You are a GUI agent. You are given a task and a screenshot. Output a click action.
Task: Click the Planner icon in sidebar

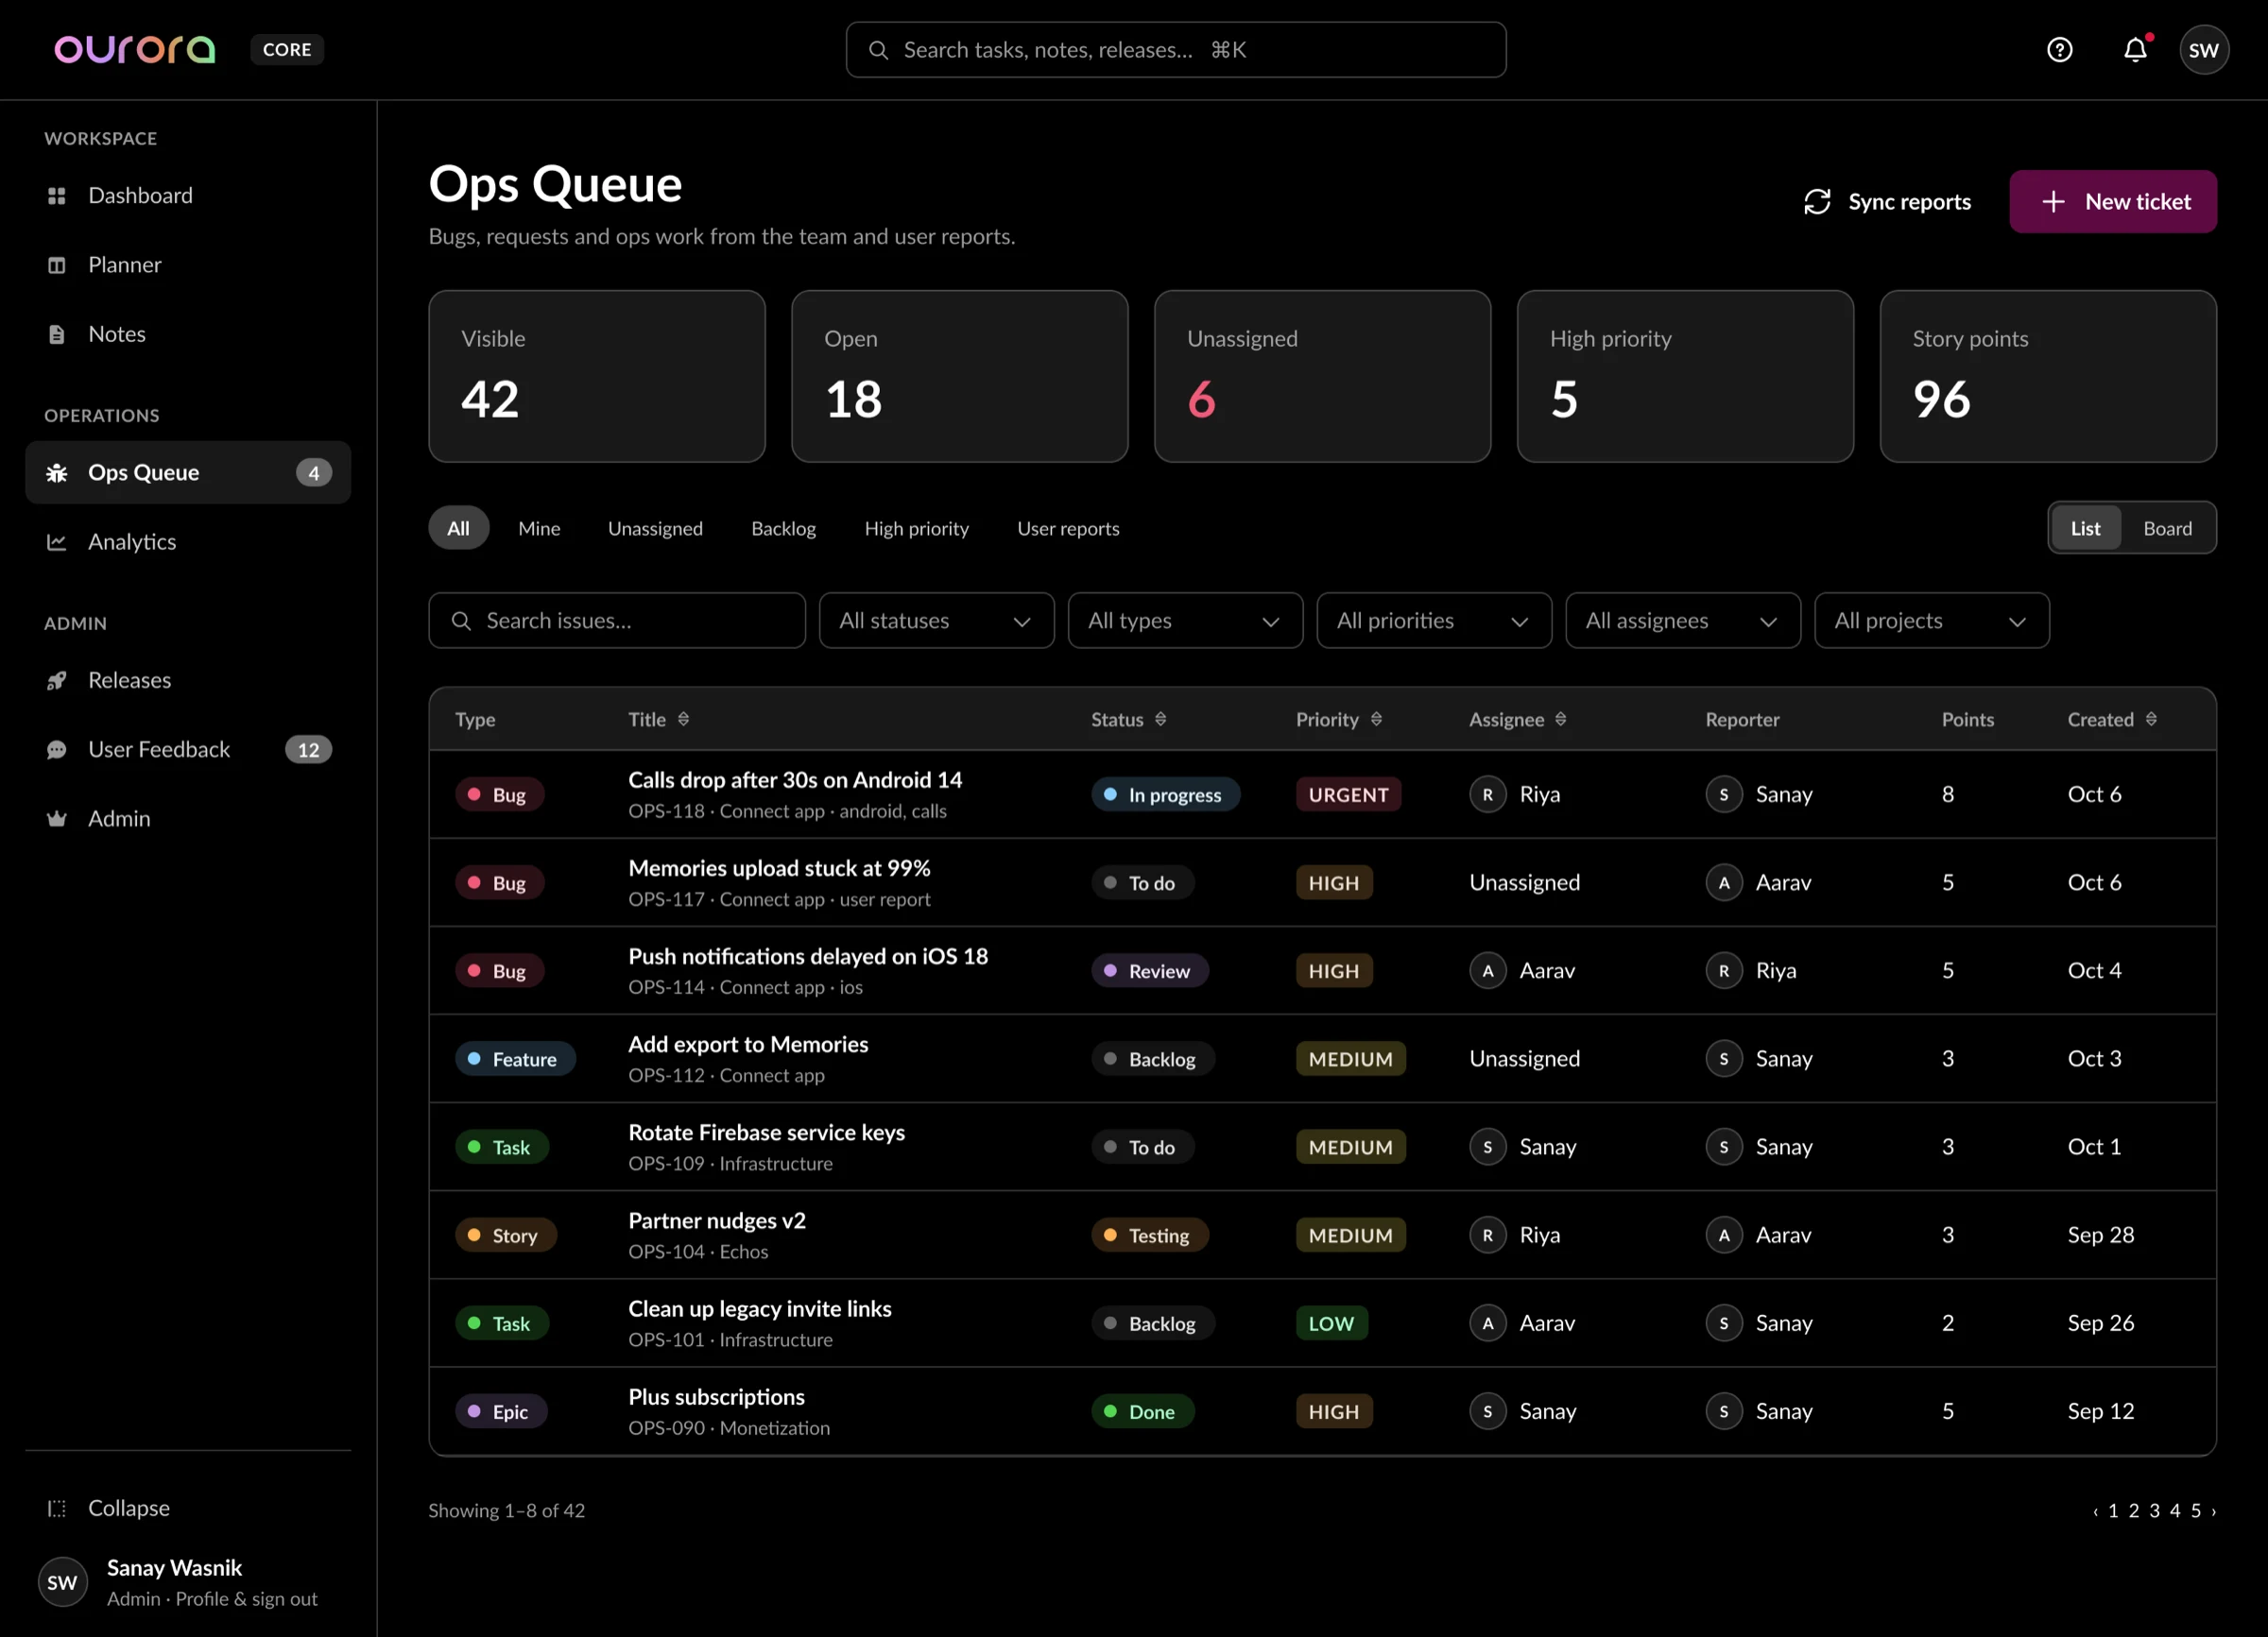pyautogui.click(x=57, y=264)
